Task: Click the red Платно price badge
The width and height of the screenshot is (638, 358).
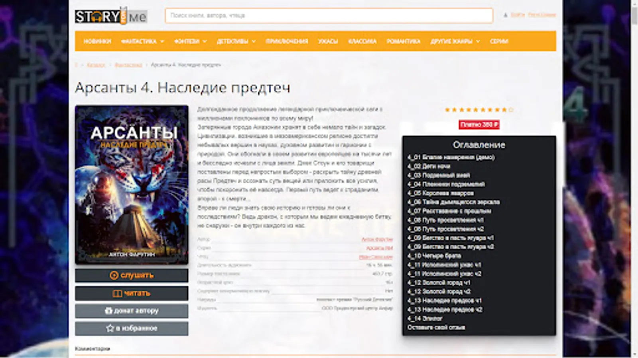Action: 479,125
